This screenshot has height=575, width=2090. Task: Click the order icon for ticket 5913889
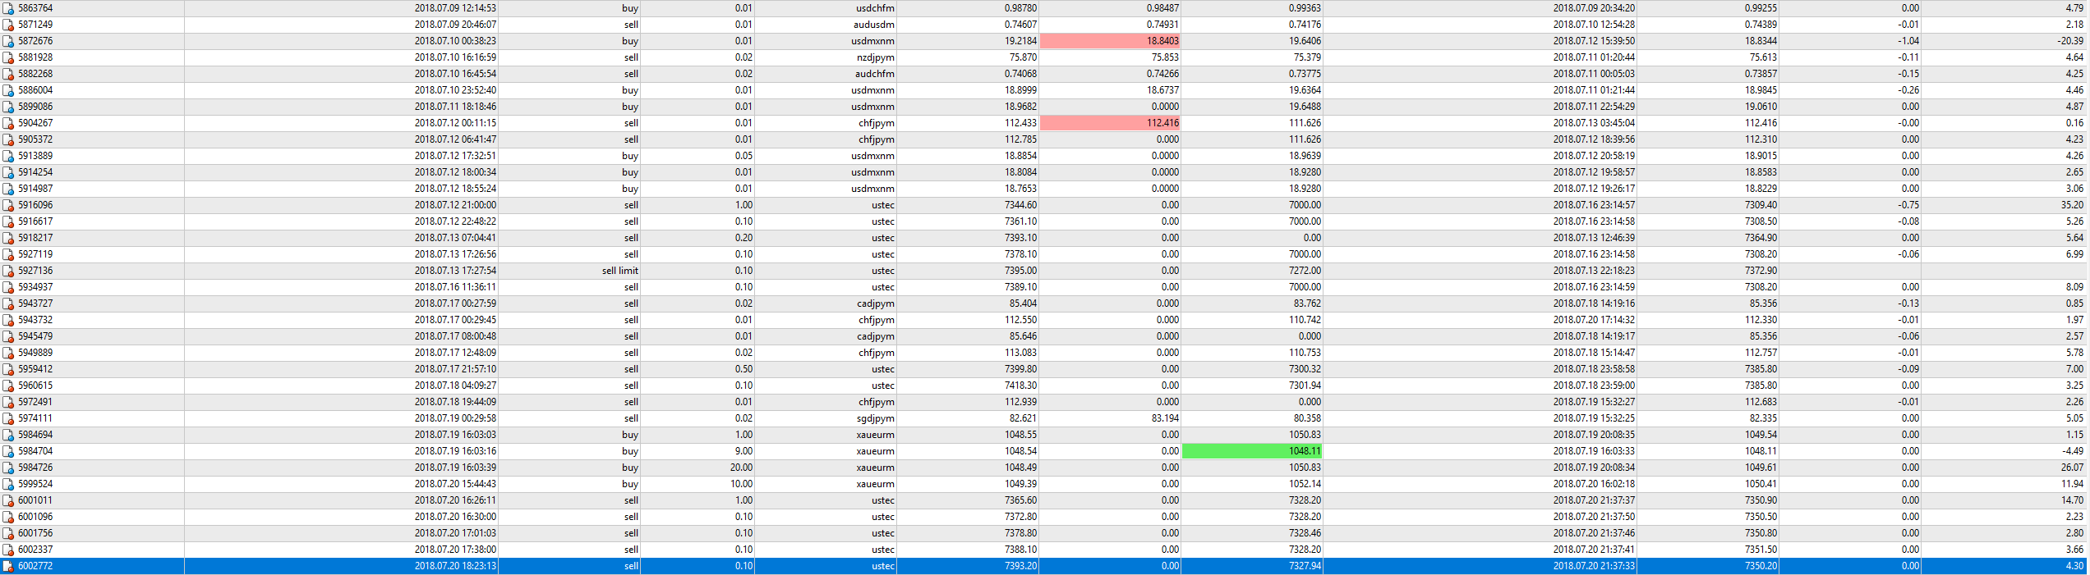click(8, 156)
